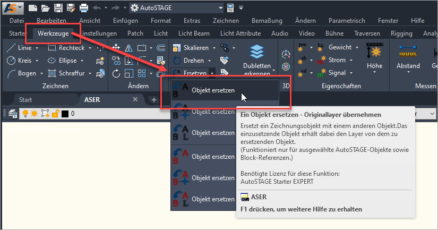Screen dimensions: 438x230
Task: Switch to the Werkzeuge ribbon tab
Action: (53, 33)
